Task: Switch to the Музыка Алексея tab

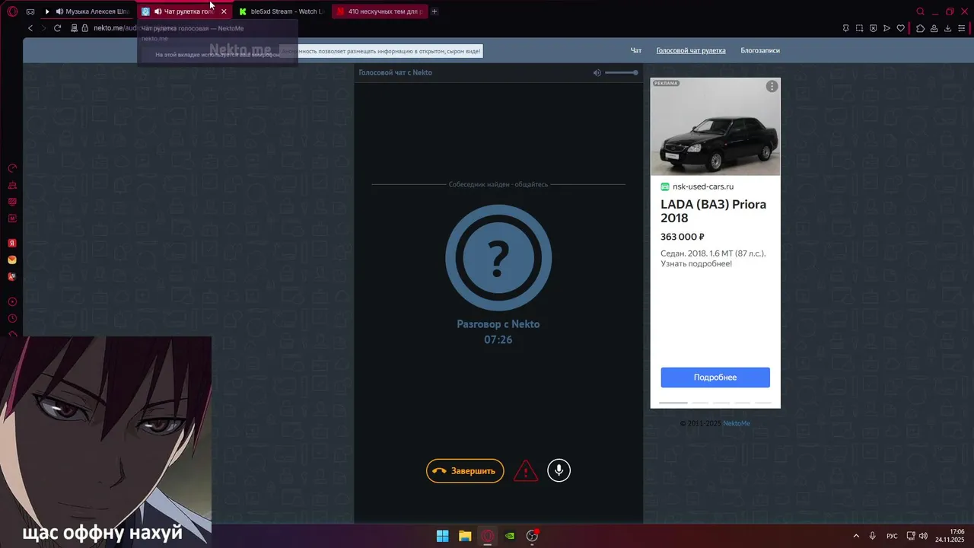Action: (x=88, y=11)
